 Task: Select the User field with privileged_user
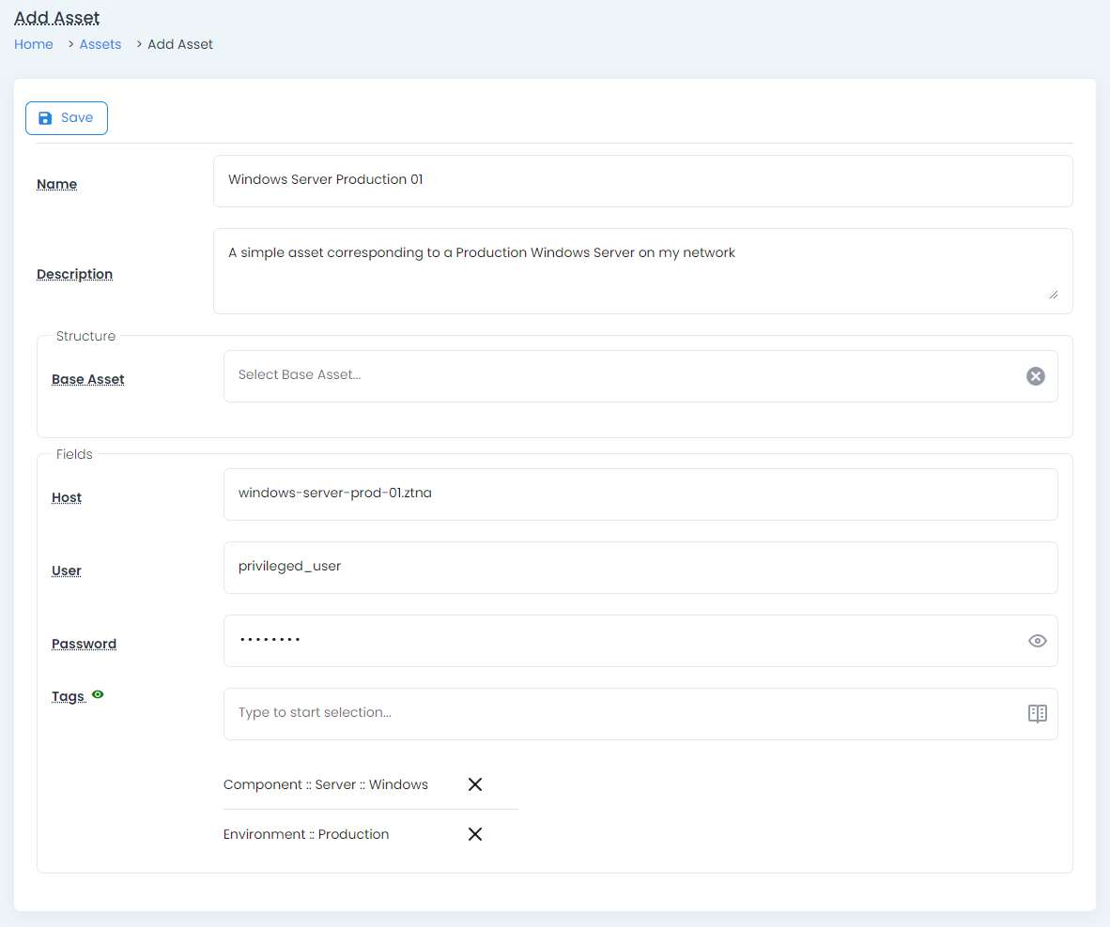click(x=640, y=568)
